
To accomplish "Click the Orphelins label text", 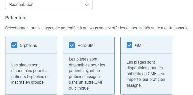I will [x=28, y=46].
